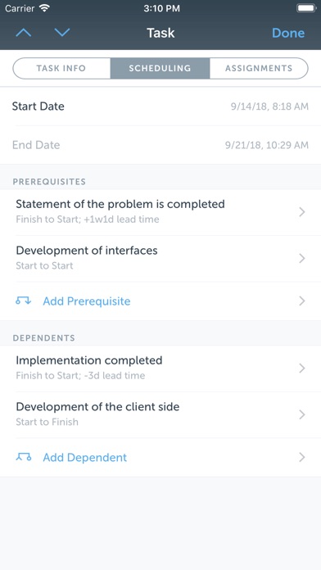
Task: Tap the Add Dependent link icon
Action: coord(23,457)
